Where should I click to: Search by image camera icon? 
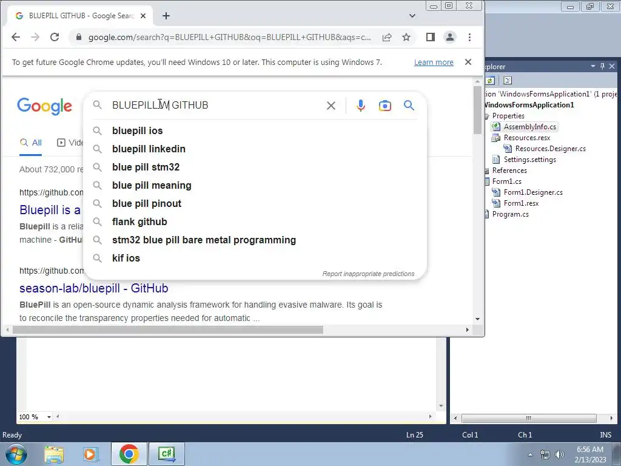point(384,106)
